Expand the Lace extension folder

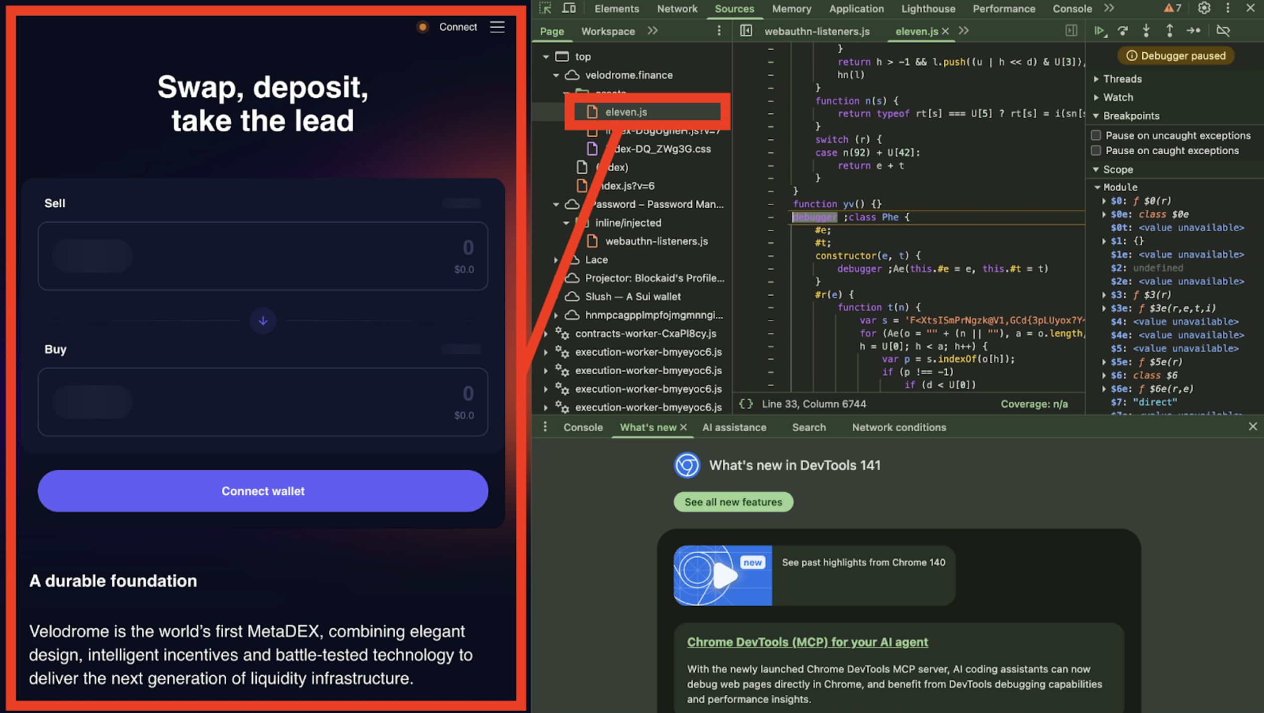pos(556,260)
